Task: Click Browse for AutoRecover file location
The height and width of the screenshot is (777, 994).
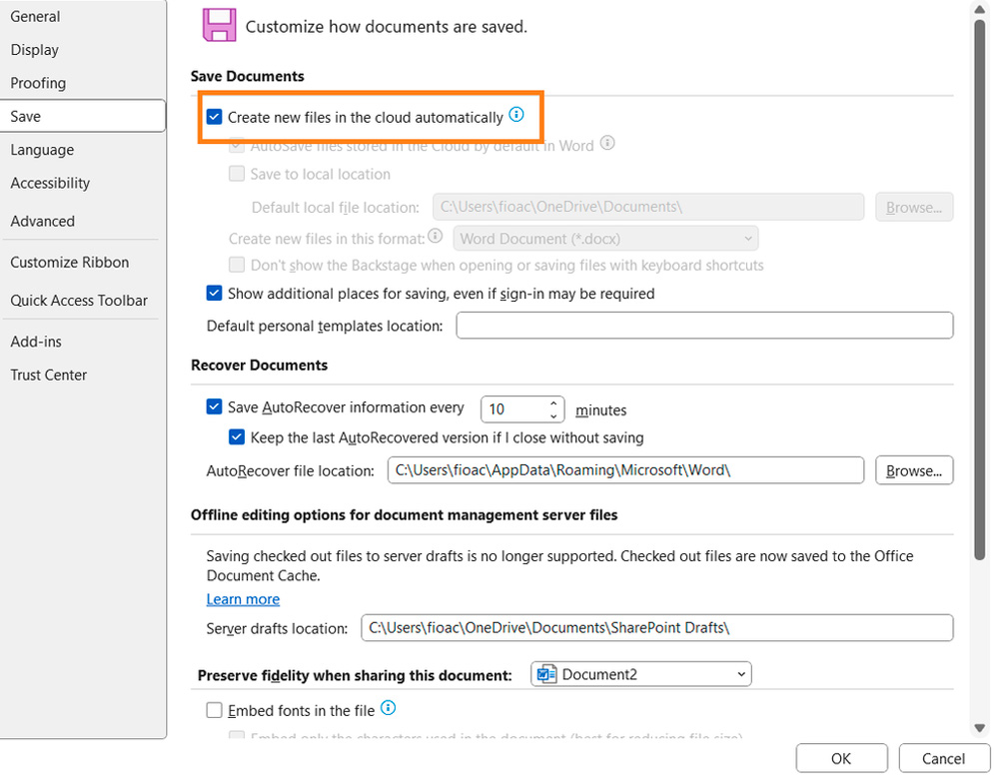Action: (913, 470)
